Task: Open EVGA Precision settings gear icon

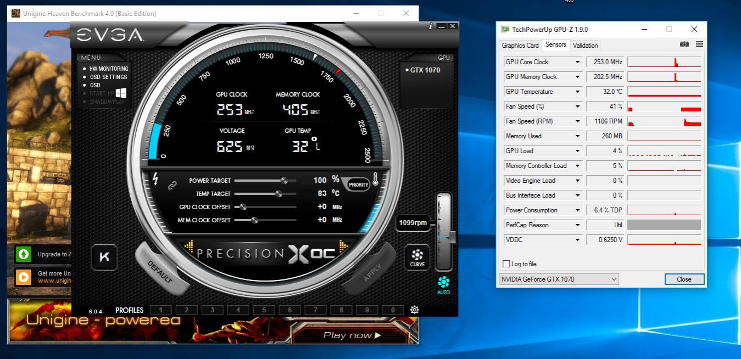Action: (x=415, y=310)
